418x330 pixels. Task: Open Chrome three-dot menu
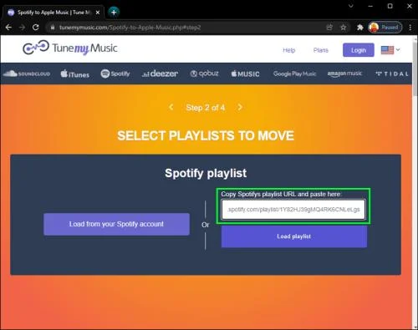pos(410,28)
